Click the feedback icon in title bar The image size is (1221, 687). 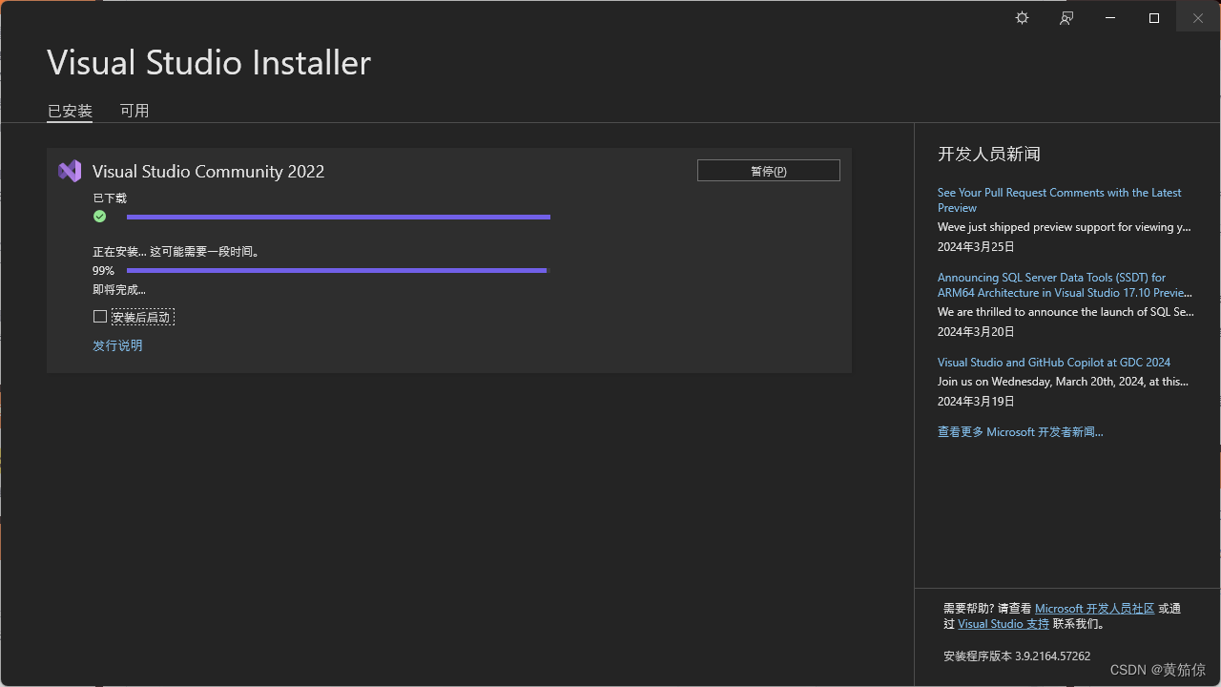pos(1066,18)
